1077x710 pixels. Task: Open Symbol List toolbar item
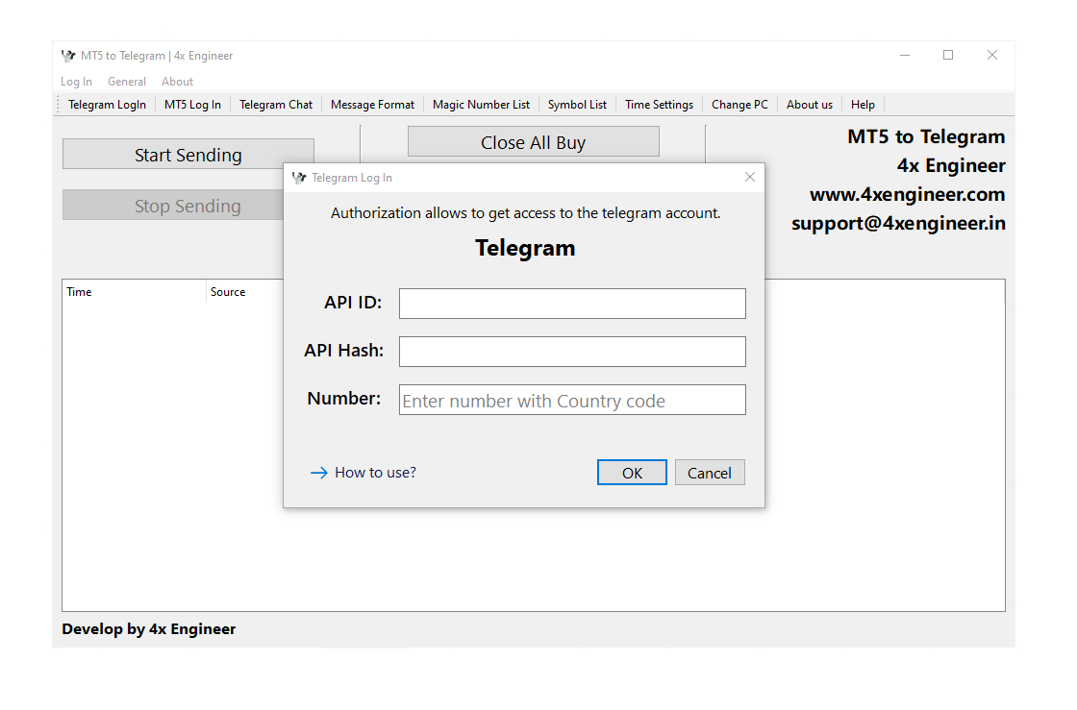pos(577,105)
